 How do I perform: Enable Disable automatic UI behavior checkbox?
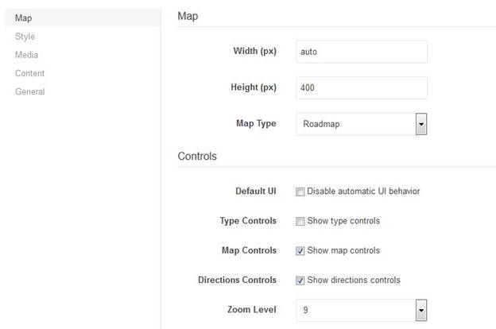pyautogui.click(x=300, y=192)
